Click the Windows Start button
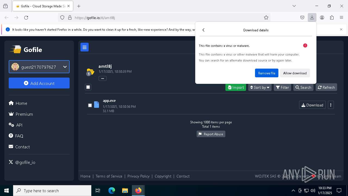 coord(7,191)
